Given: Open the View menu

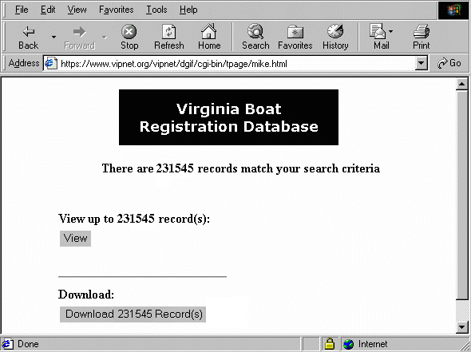Looking at the screenshot, I should tap(77, 10).
